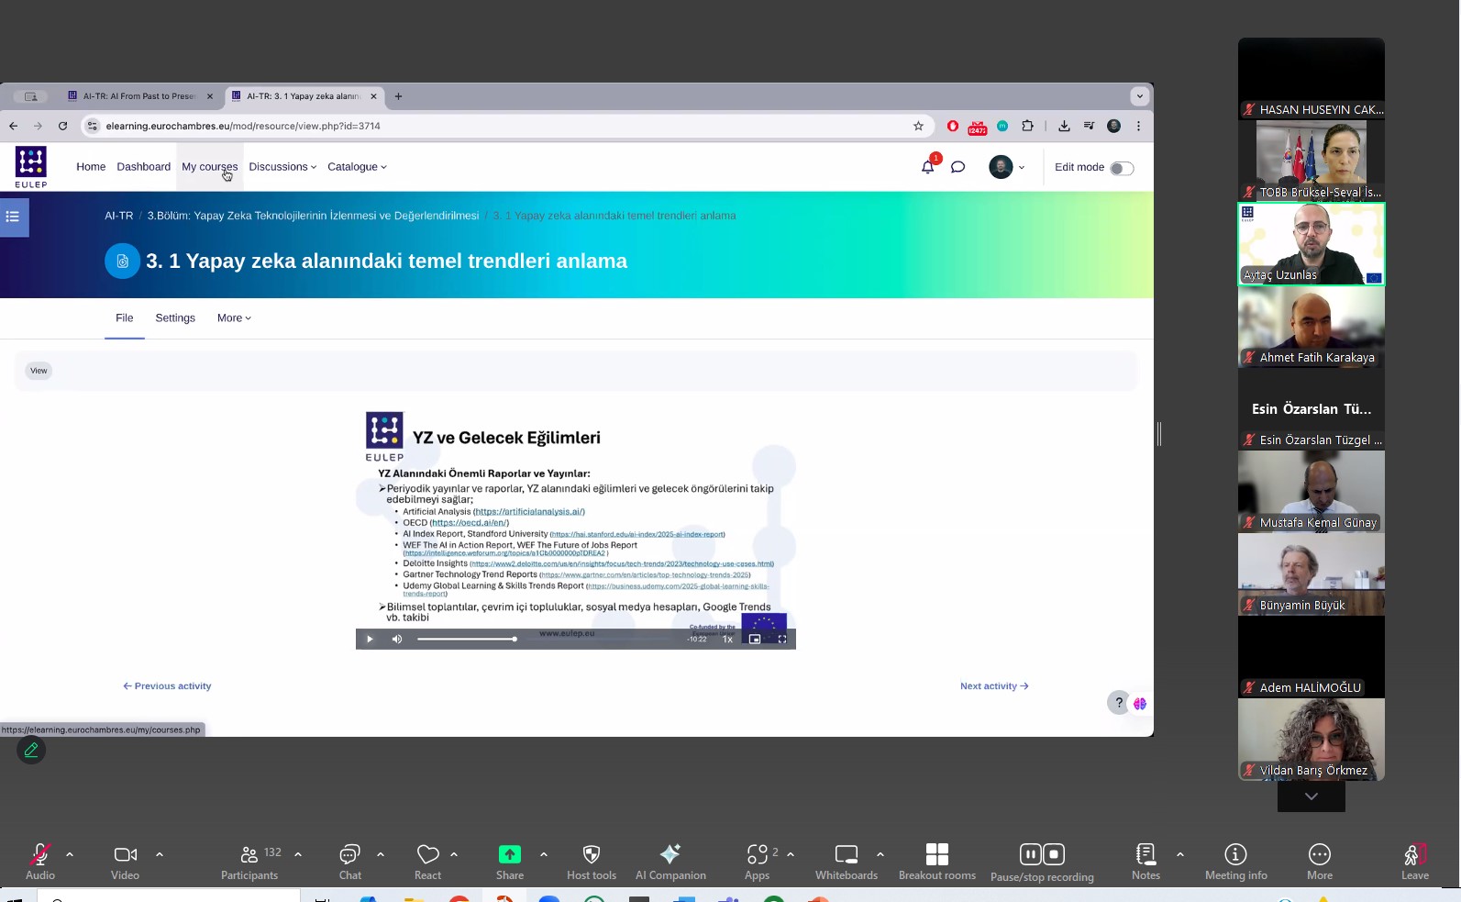Expand the Video options arrow
The height and width of the screenshot is (902, 1461).
coord(160,854)
